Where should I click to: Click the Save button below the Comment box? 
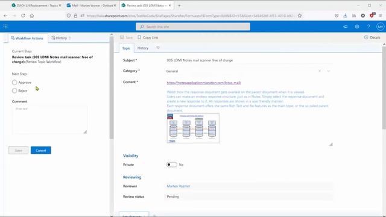point(19,150)
